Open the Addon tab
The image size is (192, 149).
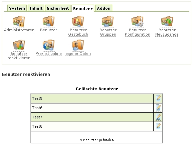pos(104,8)
